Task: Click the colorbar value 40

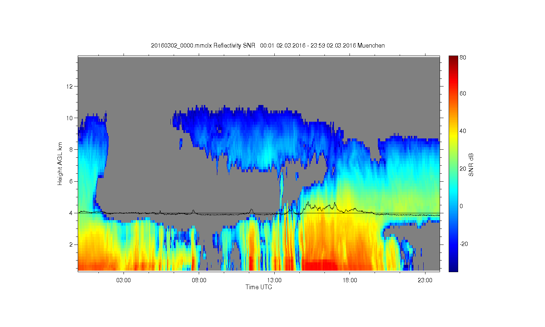Action: 463,131
